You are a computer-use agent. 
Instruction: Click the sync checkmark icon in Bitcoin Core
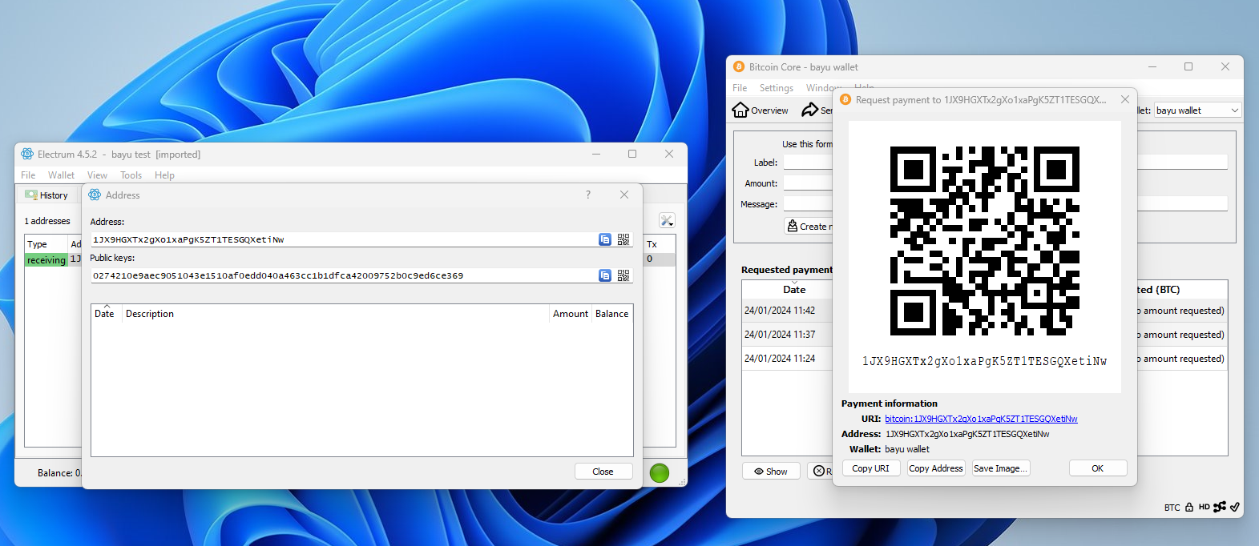(x=1235, y=507)
